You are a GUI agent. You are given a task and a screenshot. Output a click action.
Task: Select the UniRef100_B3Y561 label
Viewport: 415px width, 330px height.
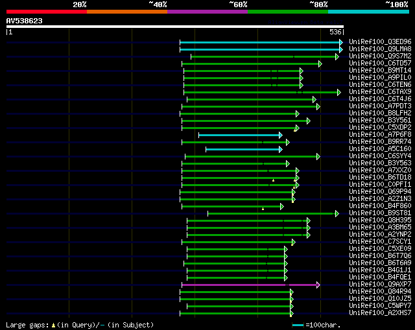pyautogui.click(x=380, y=121)
